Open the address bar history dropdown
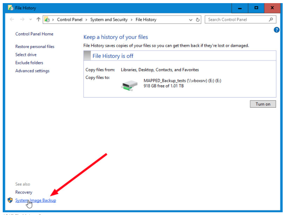Viewport: 285px width, 215px height. [191, 20]
